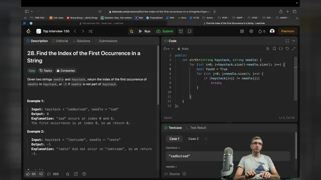Screen dimensions: 321x180
Task: Click the LeetCode logo icon
Action: coord(29,31)
